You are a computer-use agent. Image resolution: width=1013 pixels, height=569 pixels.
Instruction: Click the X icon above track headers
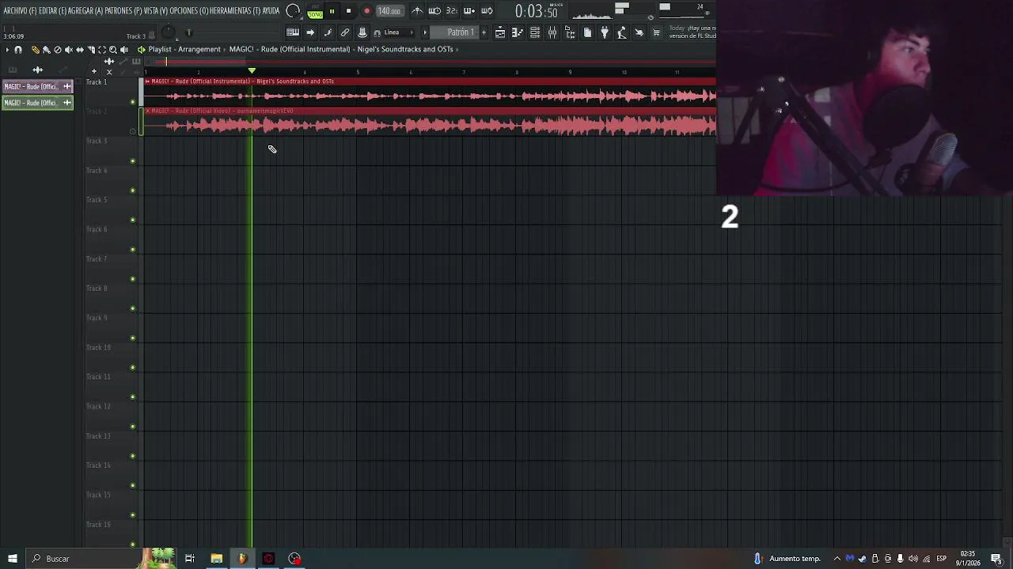109,72
